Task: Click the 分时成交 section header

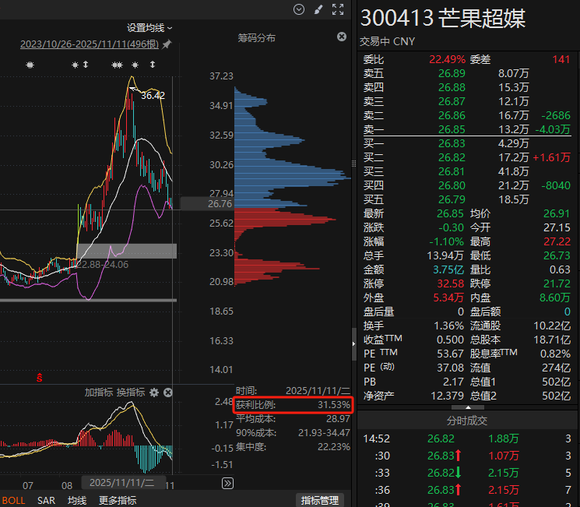Action: coord(467,421)
